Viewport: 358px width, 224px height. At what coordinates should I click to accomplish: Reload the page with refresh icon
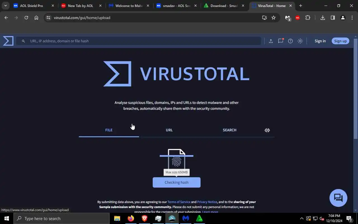tap(26, 18)
